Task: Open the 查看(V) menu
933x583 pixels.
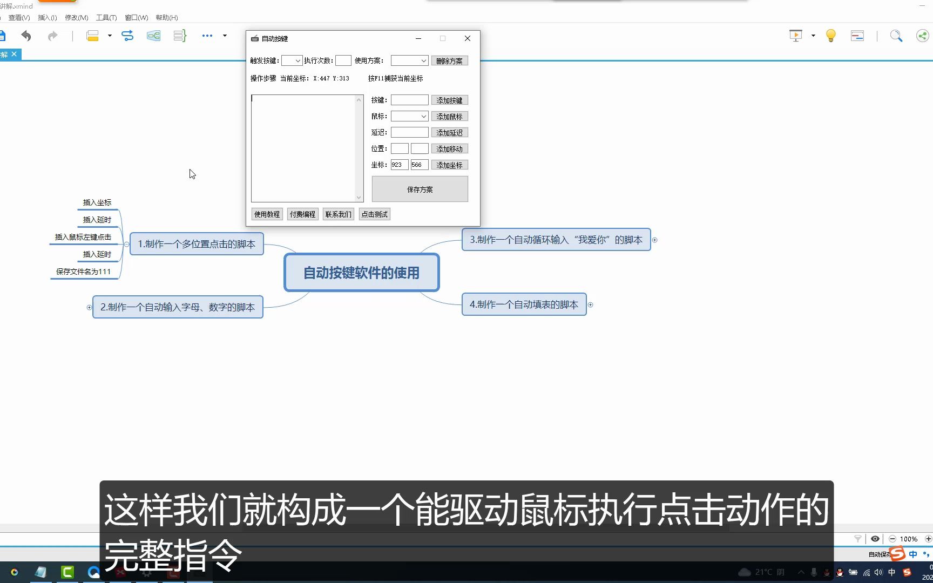Action: (x=19, y=18)
